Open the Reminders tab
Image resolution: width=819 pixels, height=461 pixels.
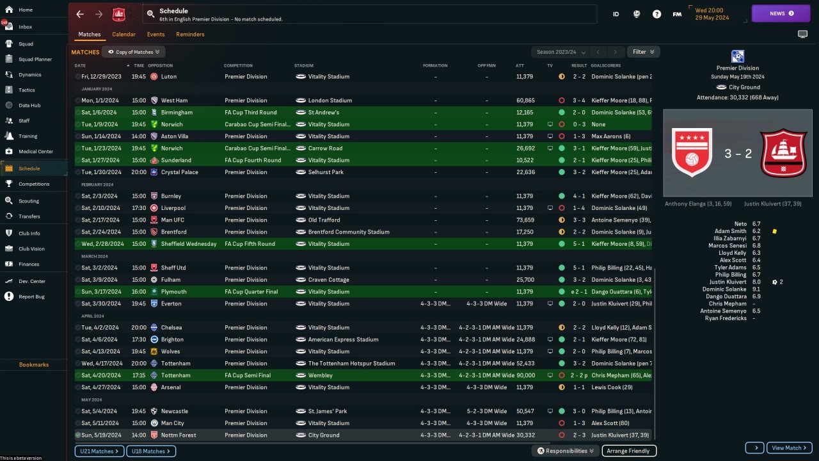(190, 35)
